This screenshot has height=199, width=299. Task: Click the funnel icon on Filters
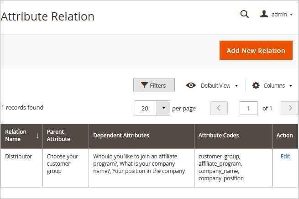[x=144, y=85]
